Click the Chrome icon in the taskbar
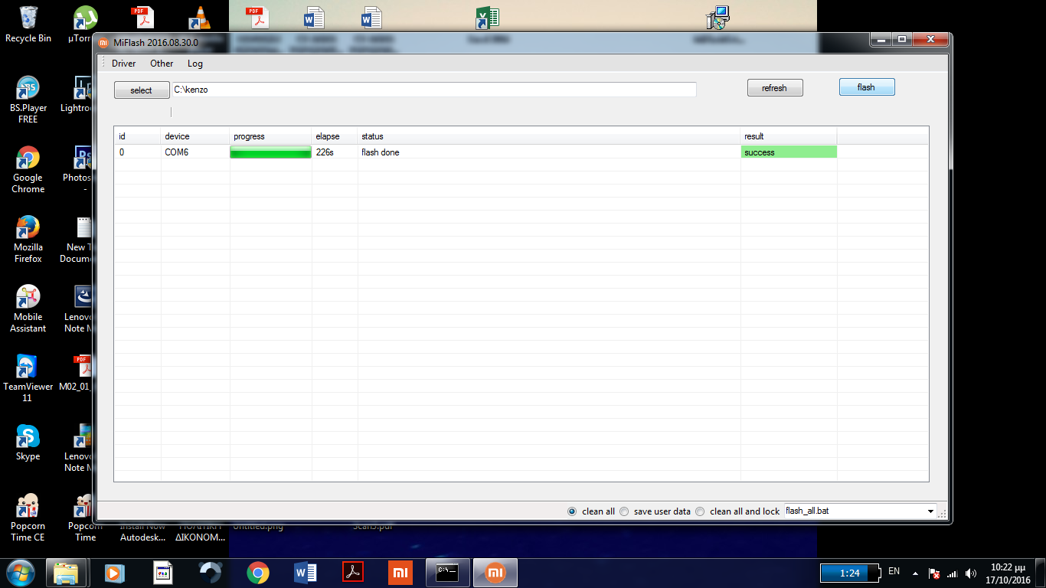1046x588 pixels. click(x=258, y=573)
